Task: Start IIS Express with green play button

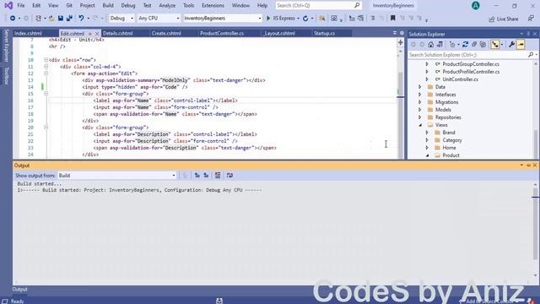Action: point(268,19)
